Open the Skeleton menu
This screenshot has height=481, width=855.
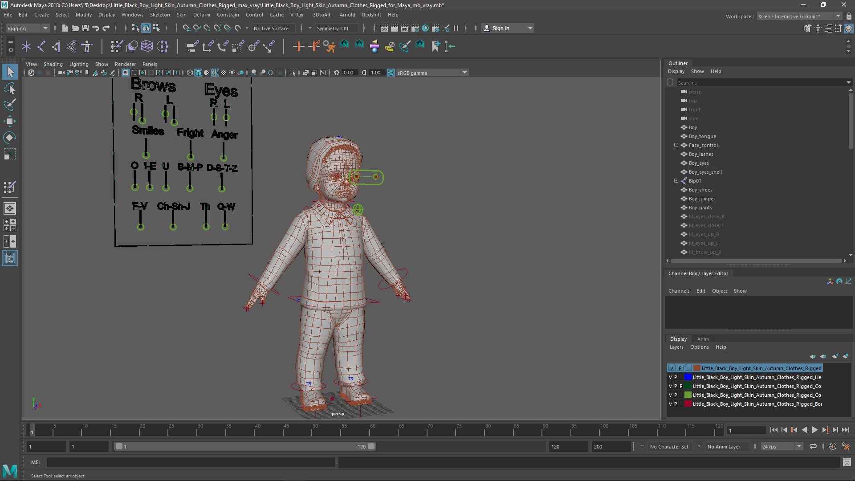tap(160, 15)
